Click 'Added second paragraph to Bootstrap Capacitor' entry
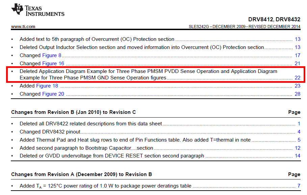 click(x=86, y=148)
